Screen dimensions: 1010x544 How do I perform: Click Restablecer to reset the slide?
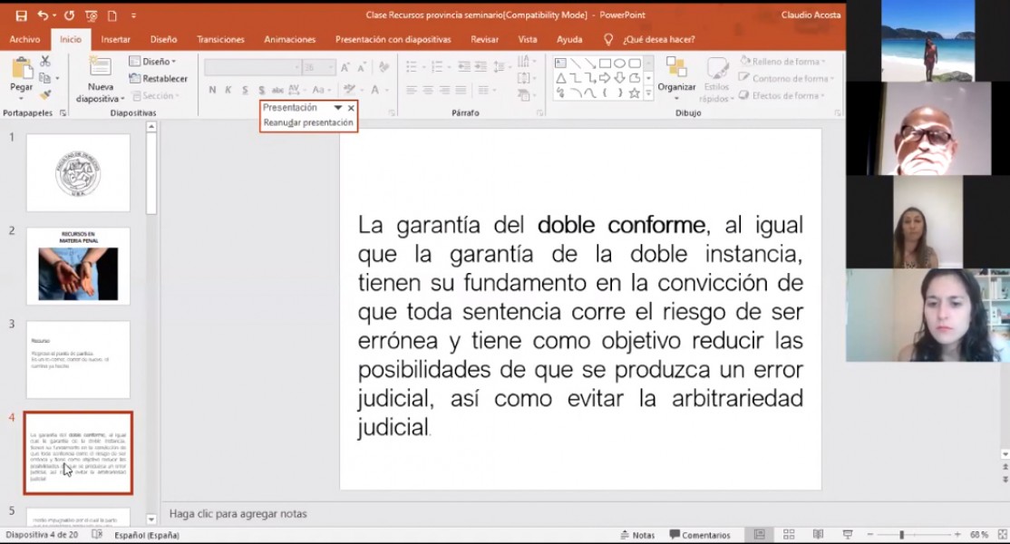[159, 79]
